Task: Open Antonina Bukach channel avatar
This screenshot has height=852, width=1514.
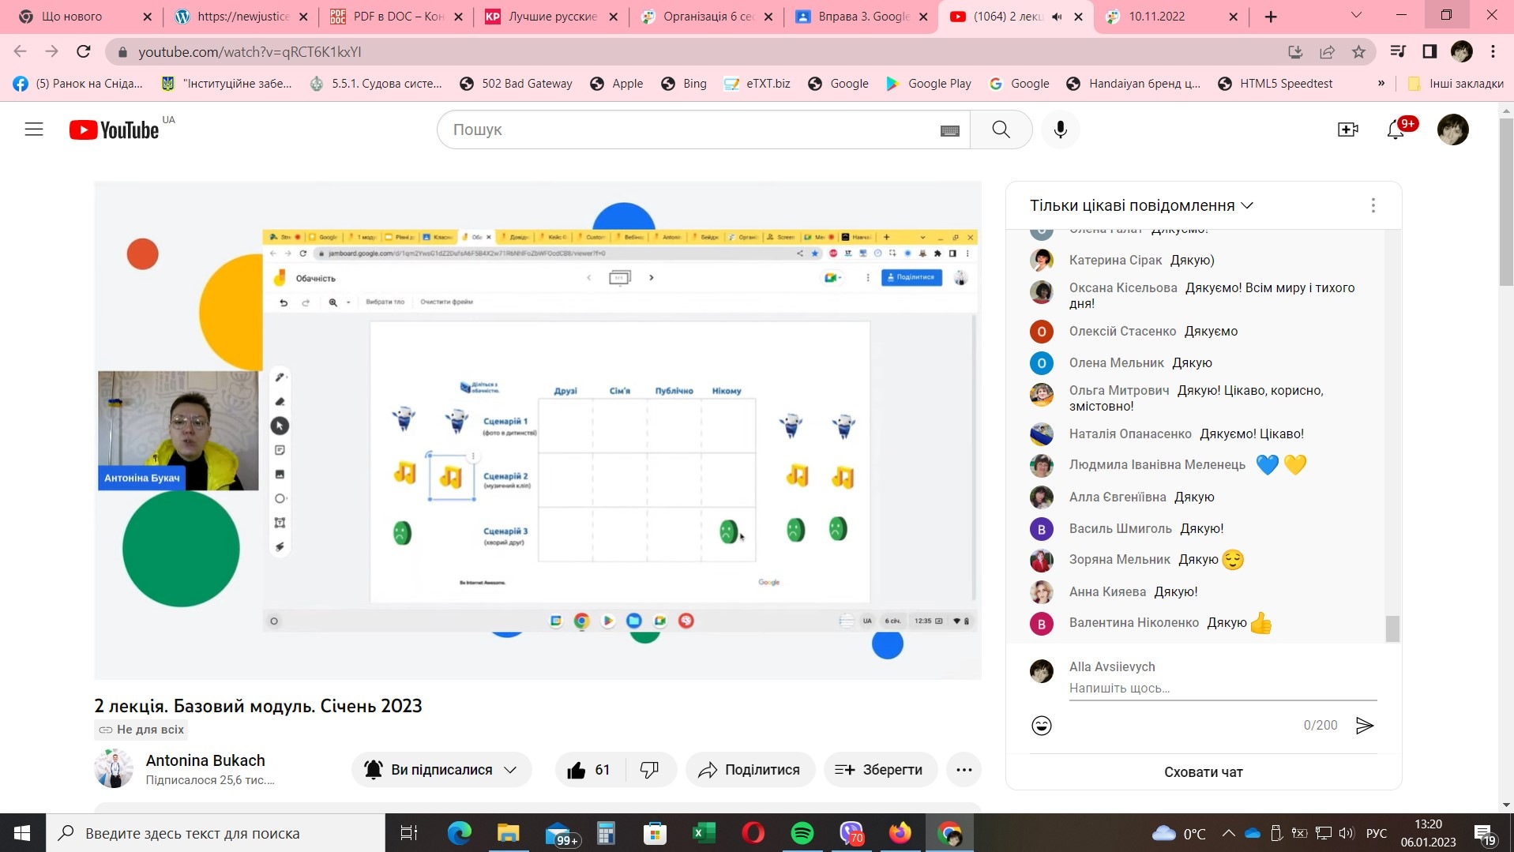Action: pos(114,770)
